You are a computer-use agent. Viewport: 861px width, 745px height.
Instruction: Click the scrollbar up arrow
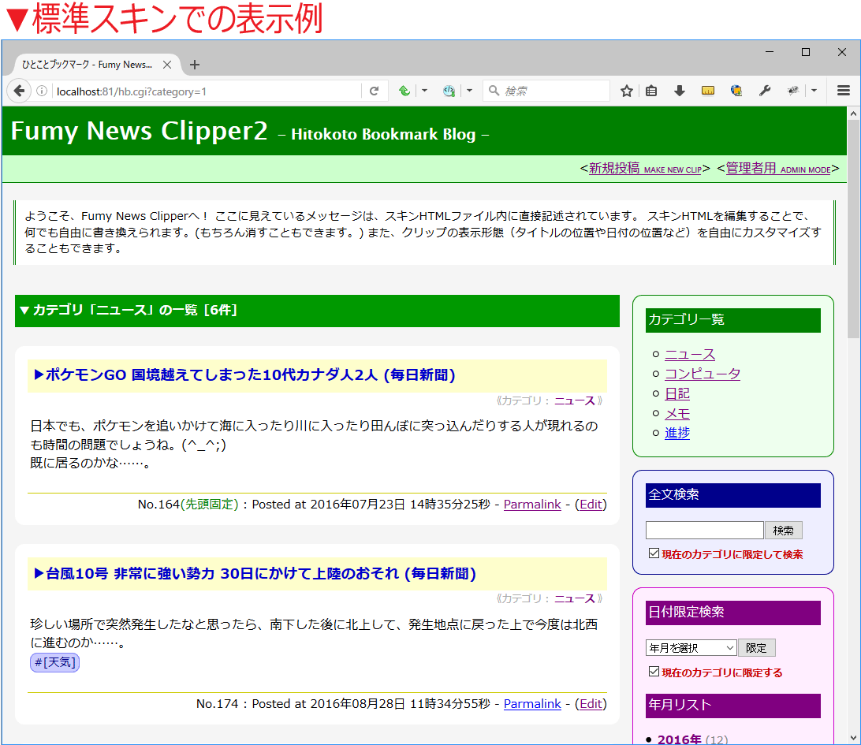(x=853, y=114)
